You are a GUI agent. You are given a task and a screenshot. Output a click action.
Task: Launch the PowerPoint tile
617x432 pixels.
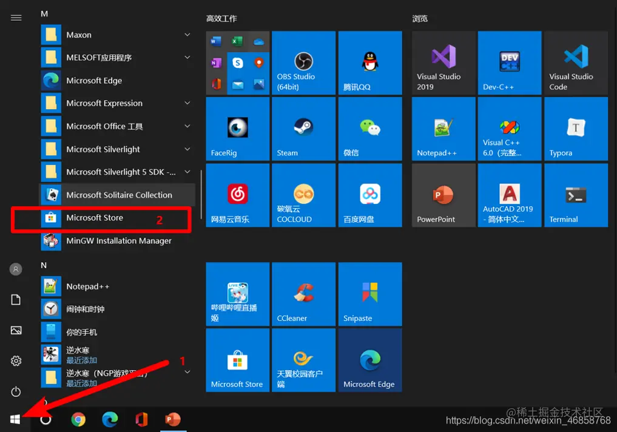pos(443,195)
